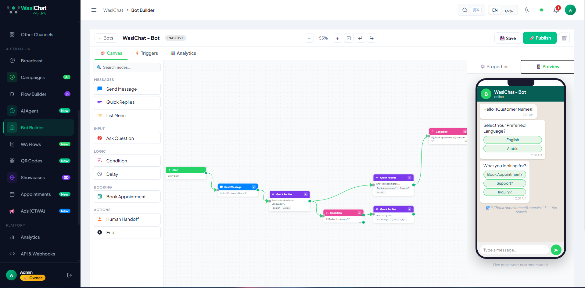Switch to the Canvas tab

[x=111, y=53]
